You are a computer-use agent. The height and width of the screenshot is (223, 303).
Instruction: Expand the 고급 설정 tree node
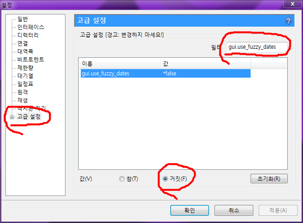[12, 117]
